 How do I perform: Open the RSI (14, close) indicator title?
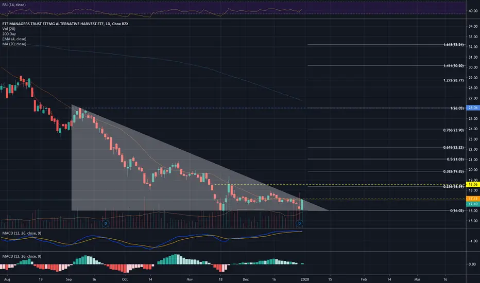coord(14,5)
